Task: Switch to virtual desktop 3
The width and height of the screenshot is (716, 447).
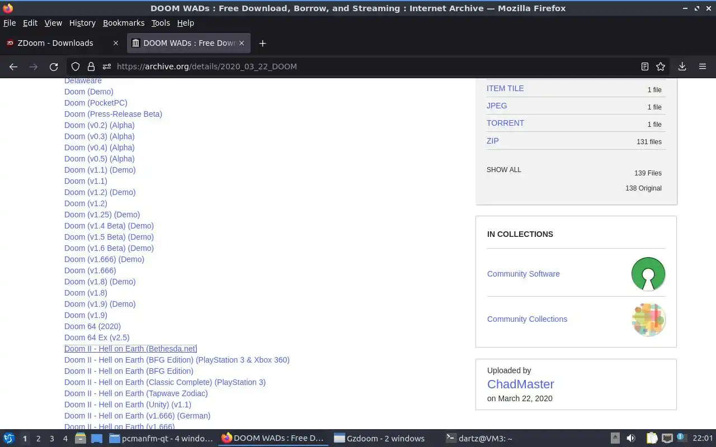Action: [x=51, y=439]
